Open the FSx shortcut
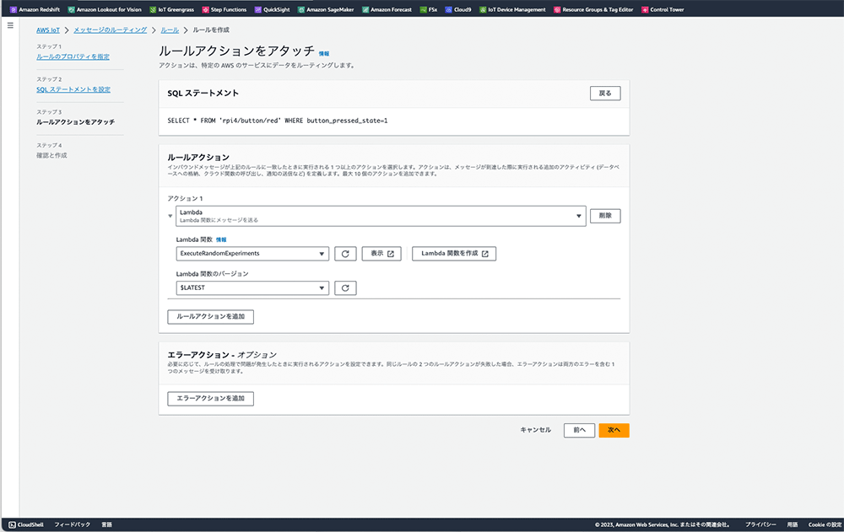The width and height of the screenshot is (844, 532). 429,9
